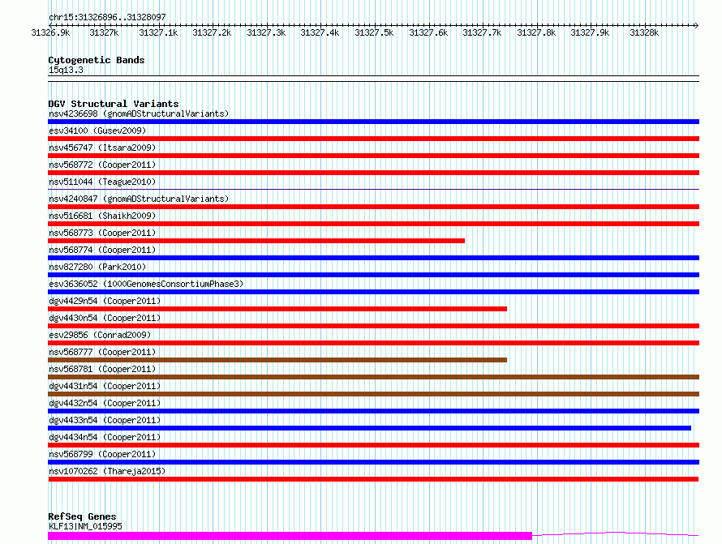Click the cytogenetic band 15q13.3 bar
The image size is (722, 544).
(x=373, y=79)
